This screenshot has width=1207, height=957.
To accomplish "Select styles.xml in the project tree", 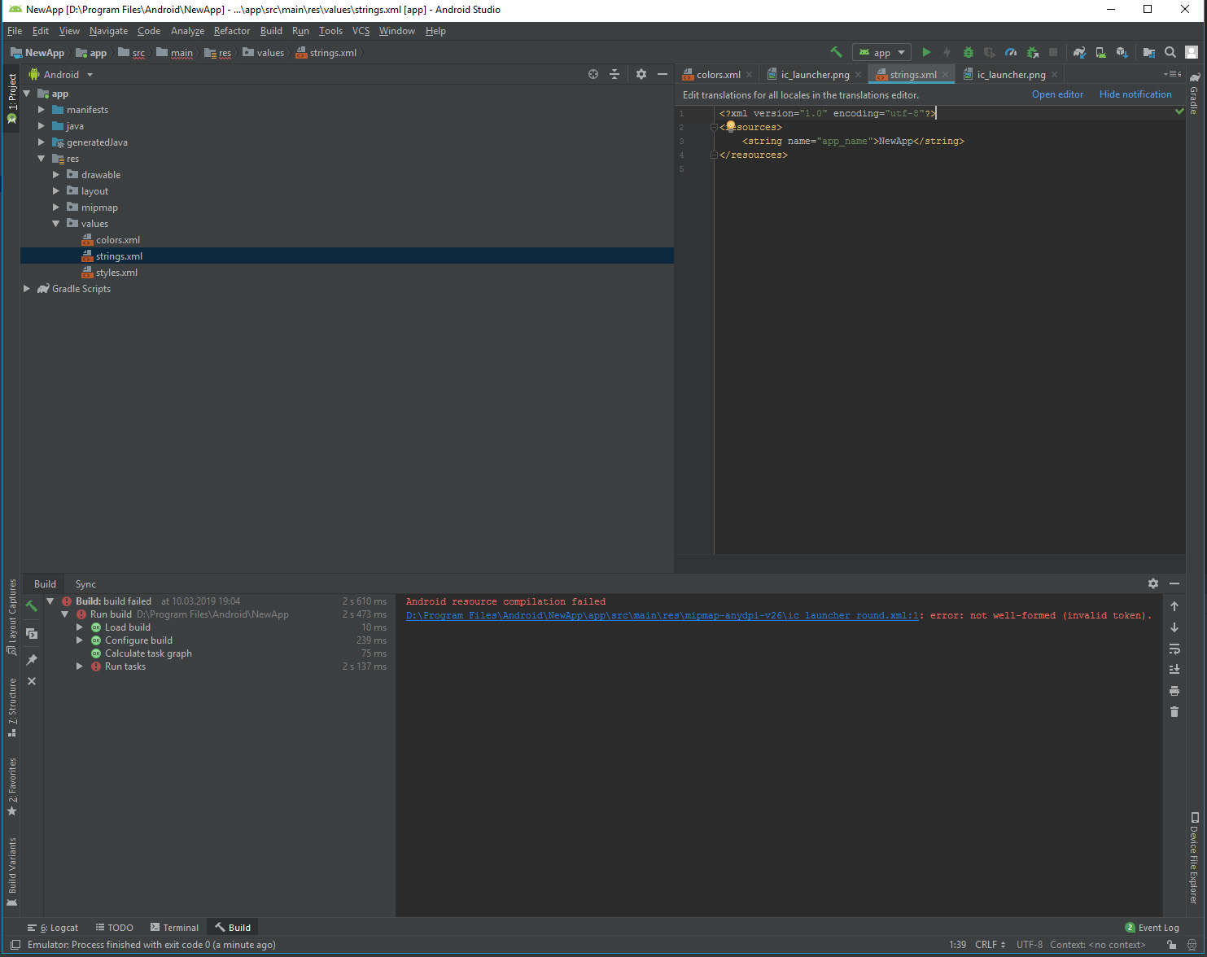I will point(116,273).
